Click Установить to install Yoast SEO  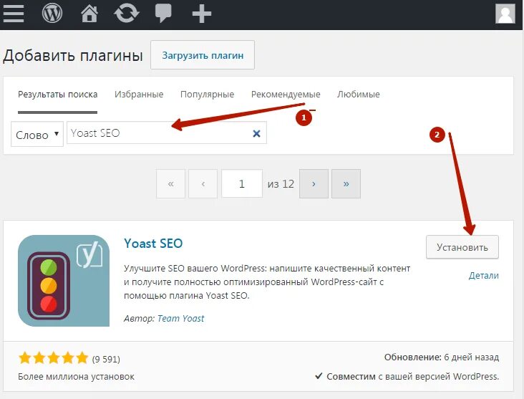tap(462, 247)
